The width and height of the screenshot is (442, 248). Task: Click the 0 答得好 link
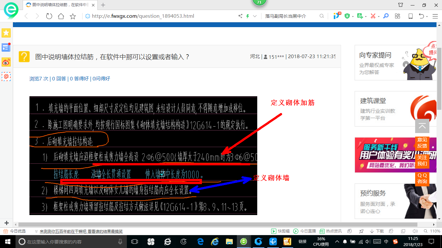(79, 78)
